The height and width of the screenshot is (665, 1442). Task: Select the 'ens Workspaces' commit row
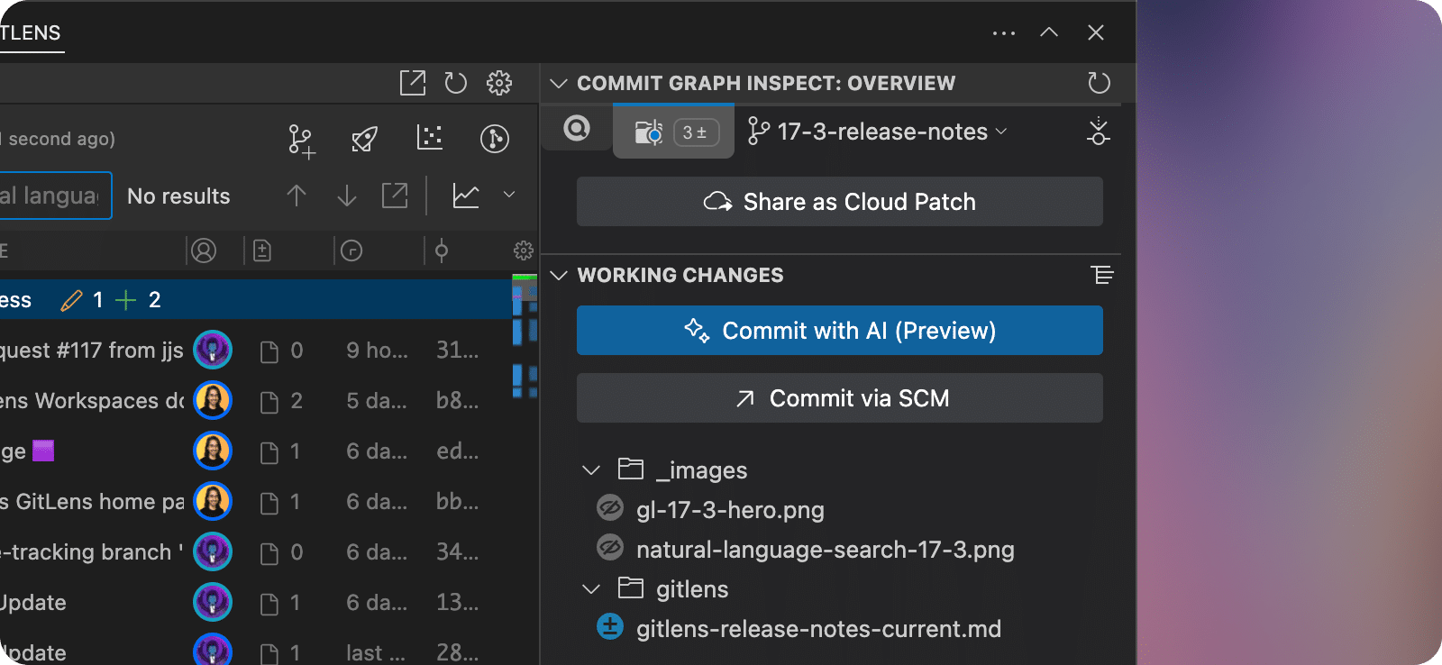pyautogui.click(x=256, y=400)
